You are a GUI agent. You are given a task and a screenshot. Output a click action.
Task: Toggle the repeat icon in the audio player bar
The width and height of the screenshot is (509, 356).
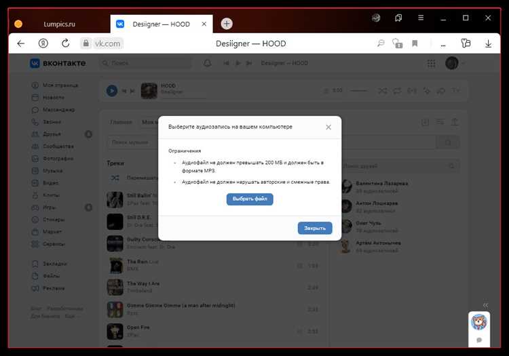point(397,91)
